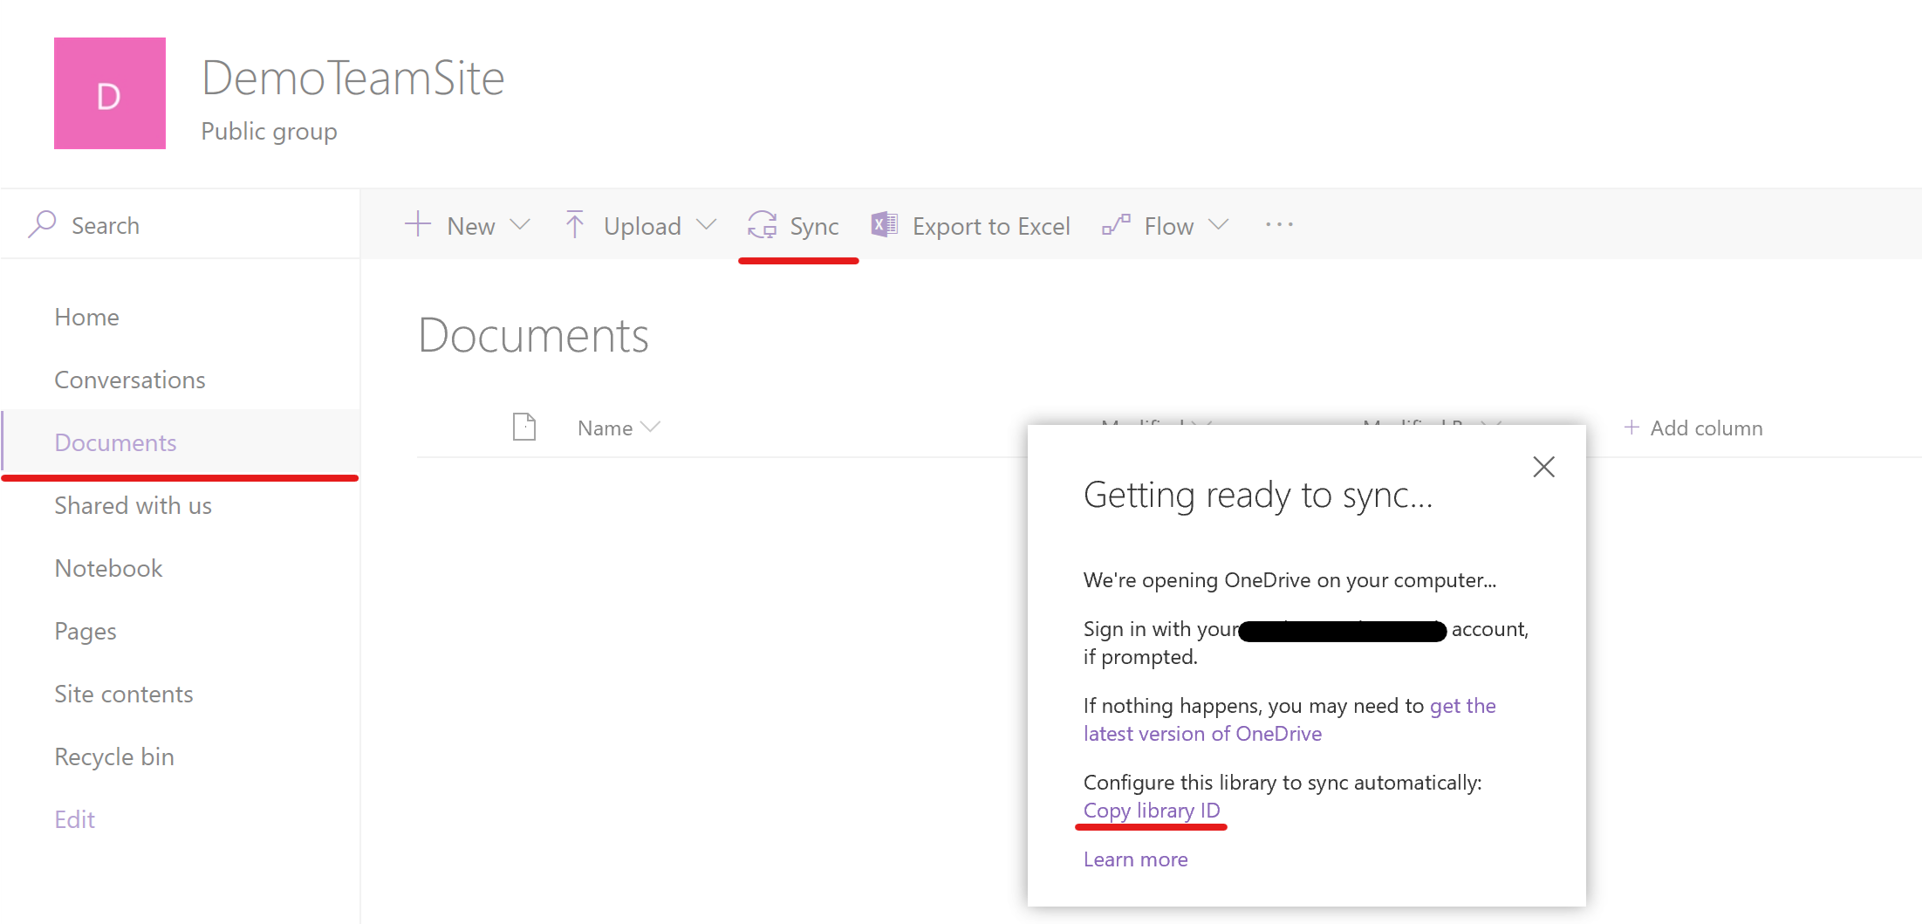Close the Getting ready to sync dialog
The width and height of the screenshot is (1922, 924).
pyautogui.click(x=1543, y=467)
